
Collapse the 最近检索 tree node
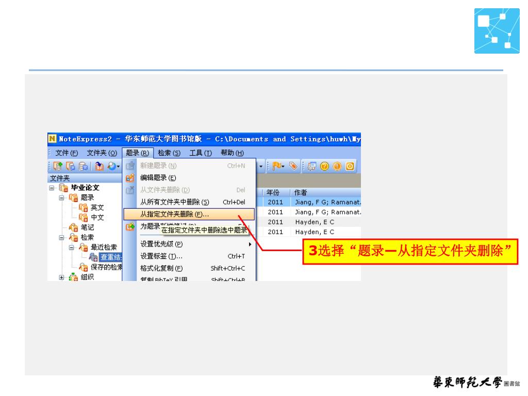click(71, 247)
